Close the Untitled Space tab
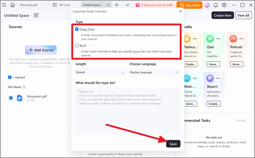The width and height of the screenshot is (255, 158). (108, 5)
